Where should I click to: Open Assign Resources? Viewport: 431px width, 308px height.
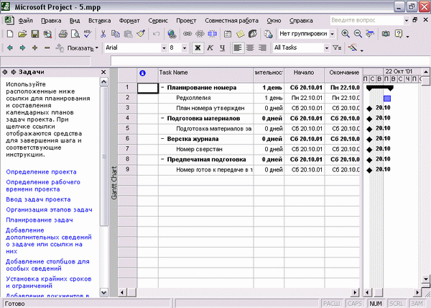(253, 34)
